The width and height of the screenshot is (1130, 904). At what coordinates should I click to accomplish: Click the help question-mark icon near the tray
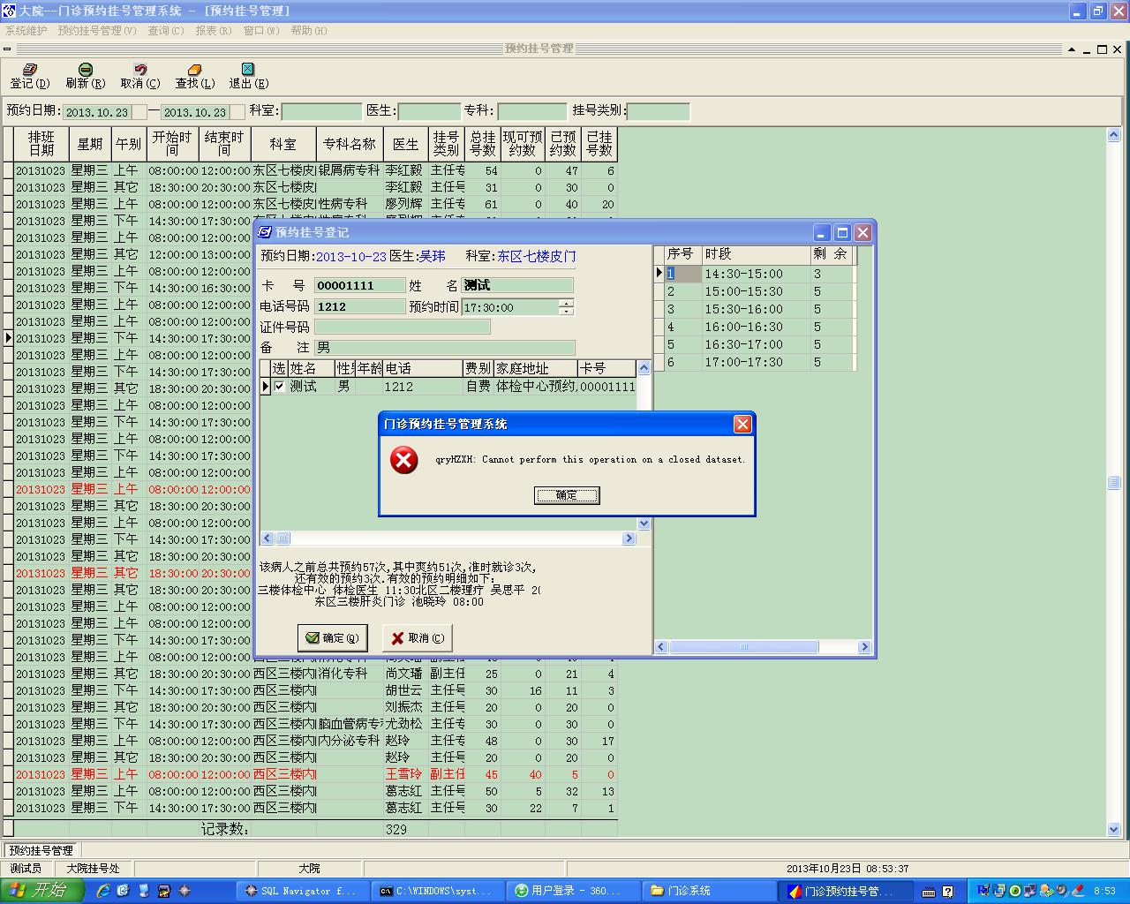(947, 892)
